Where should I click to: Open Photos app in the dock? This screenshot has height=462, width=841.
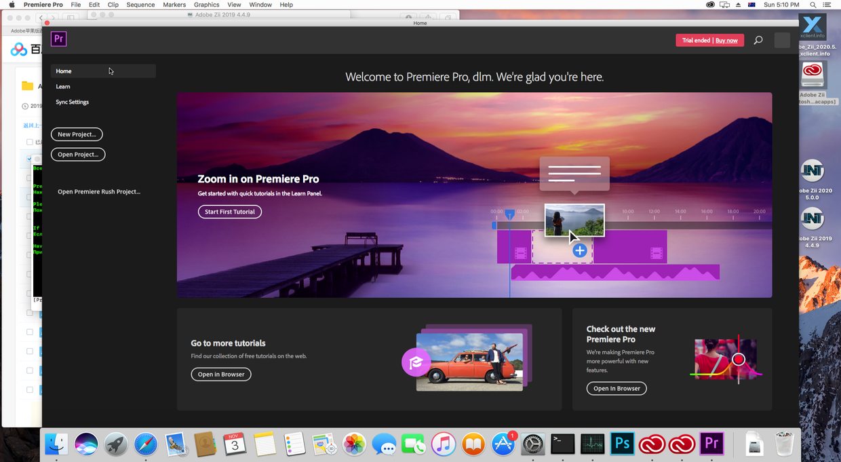354,444
